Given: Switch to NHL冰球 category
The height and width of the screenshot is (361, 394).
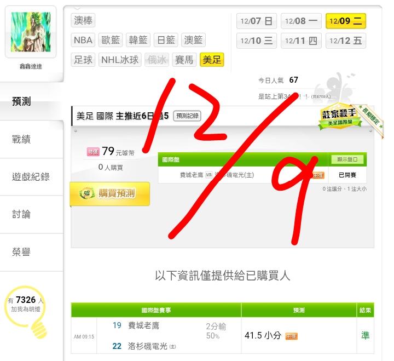Looking at the screenshot, I should 120,60.
